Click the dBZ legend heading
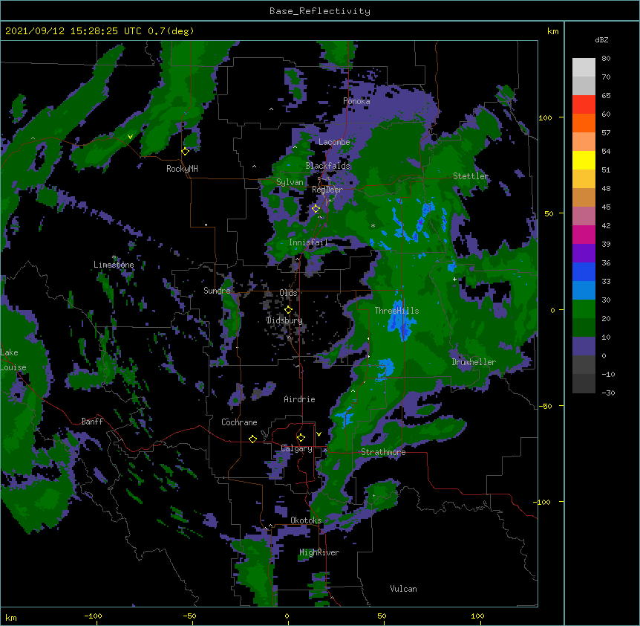 click(x=601, y=40)
